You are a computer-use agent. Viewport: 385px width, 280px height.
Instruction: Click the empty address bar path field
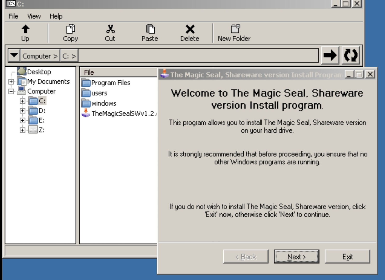[198, 55]
